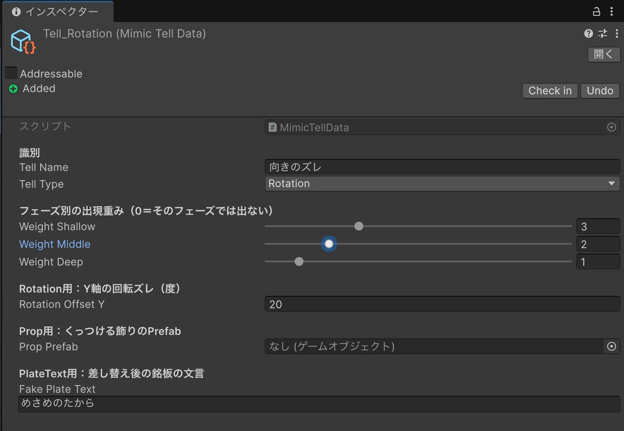Enable the Addressable checkbox
The width and height of the screenshot is (624, 431).
[x=11, y=73]
